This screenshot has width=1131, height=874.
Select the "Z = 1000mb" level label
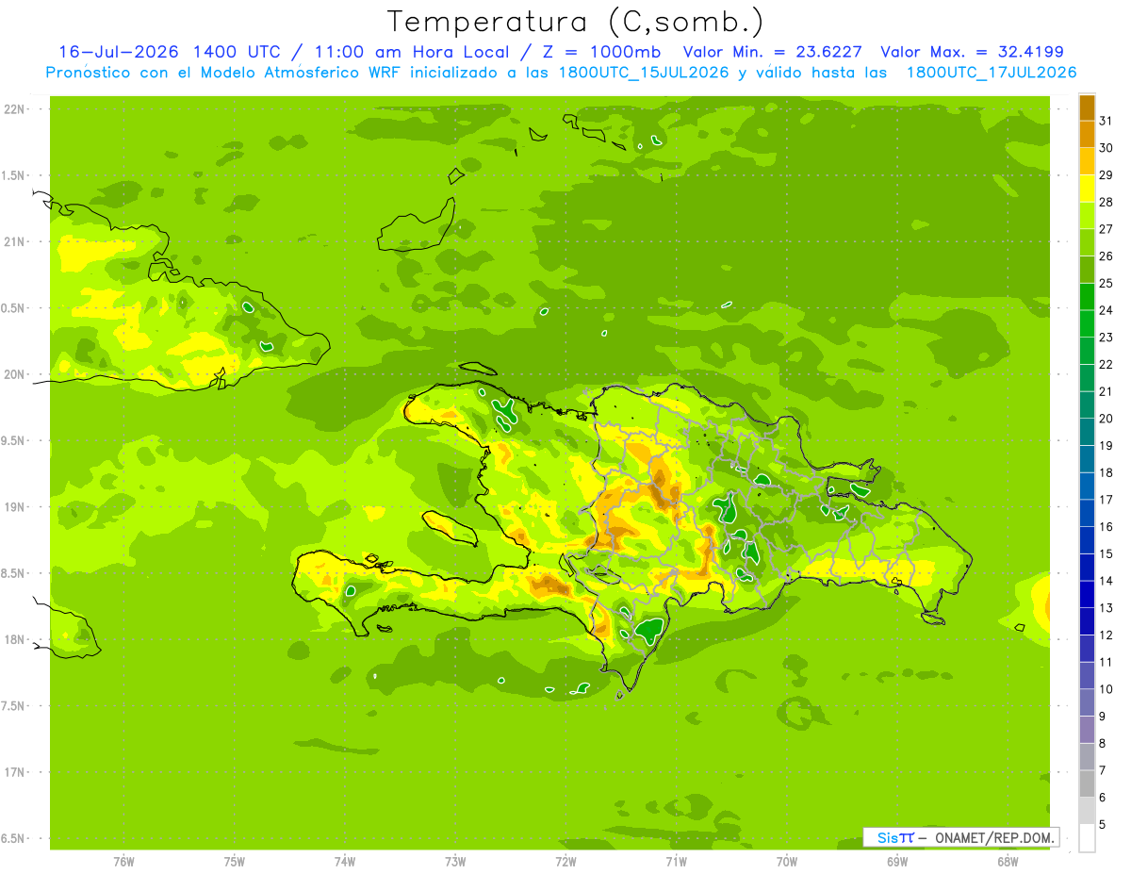pos(600,52)
